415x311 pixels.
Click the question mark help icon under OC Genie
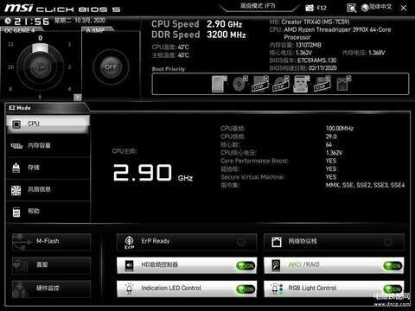click(x=78, y=98)
